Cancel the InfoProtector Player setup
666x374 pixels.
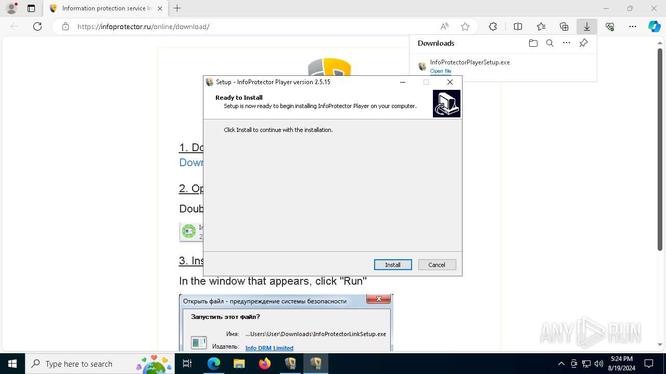(437, 265)
